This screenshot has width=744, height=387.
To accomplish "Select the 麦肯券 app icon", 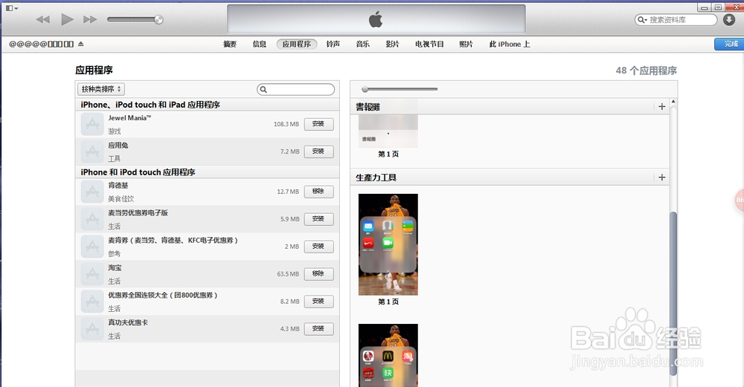I will pos(92,247).
